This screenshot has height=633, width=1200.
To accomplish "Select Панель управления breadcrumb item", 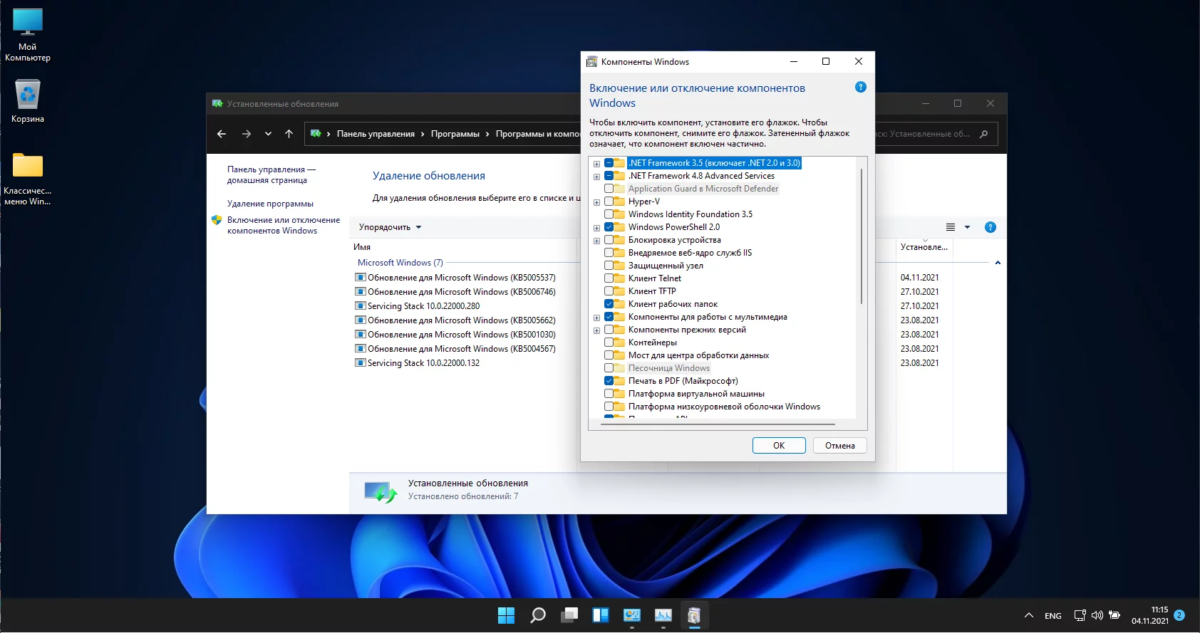I will (x=376, y=134).
